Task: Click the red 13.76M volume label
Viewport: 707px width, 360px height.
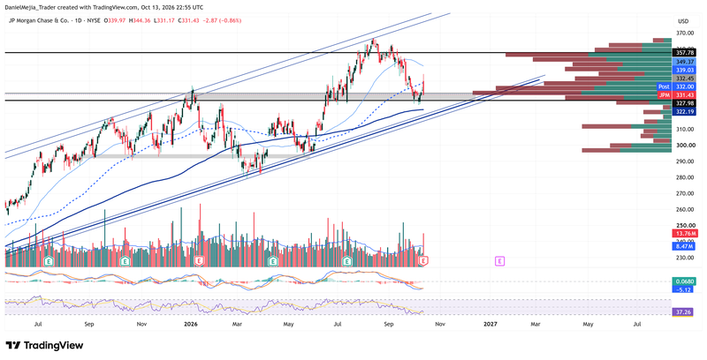Action: click(x=684, y=234)
